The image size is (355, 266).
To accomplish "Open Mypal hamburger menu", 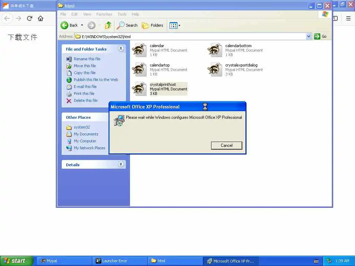I will (348, 18).
